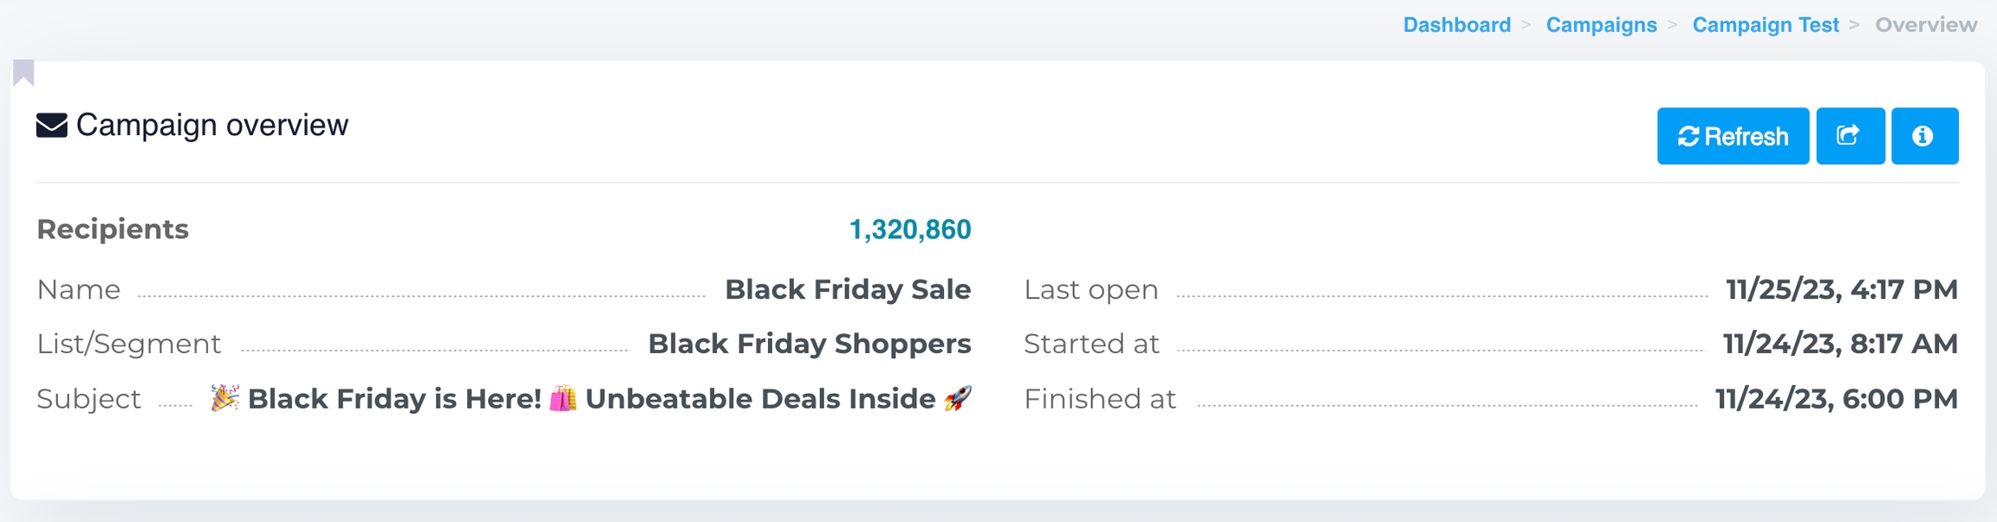
Task: Click the Overview breadcrumb item
Action: point(1926,25)
